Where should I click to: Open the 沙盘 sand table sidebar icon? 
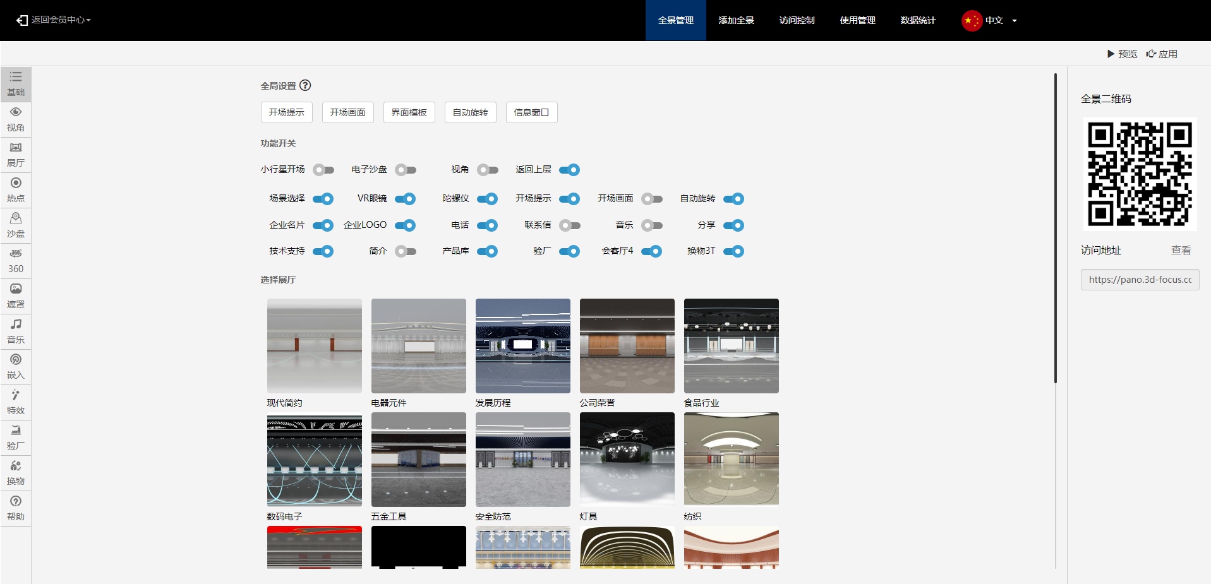16,225
